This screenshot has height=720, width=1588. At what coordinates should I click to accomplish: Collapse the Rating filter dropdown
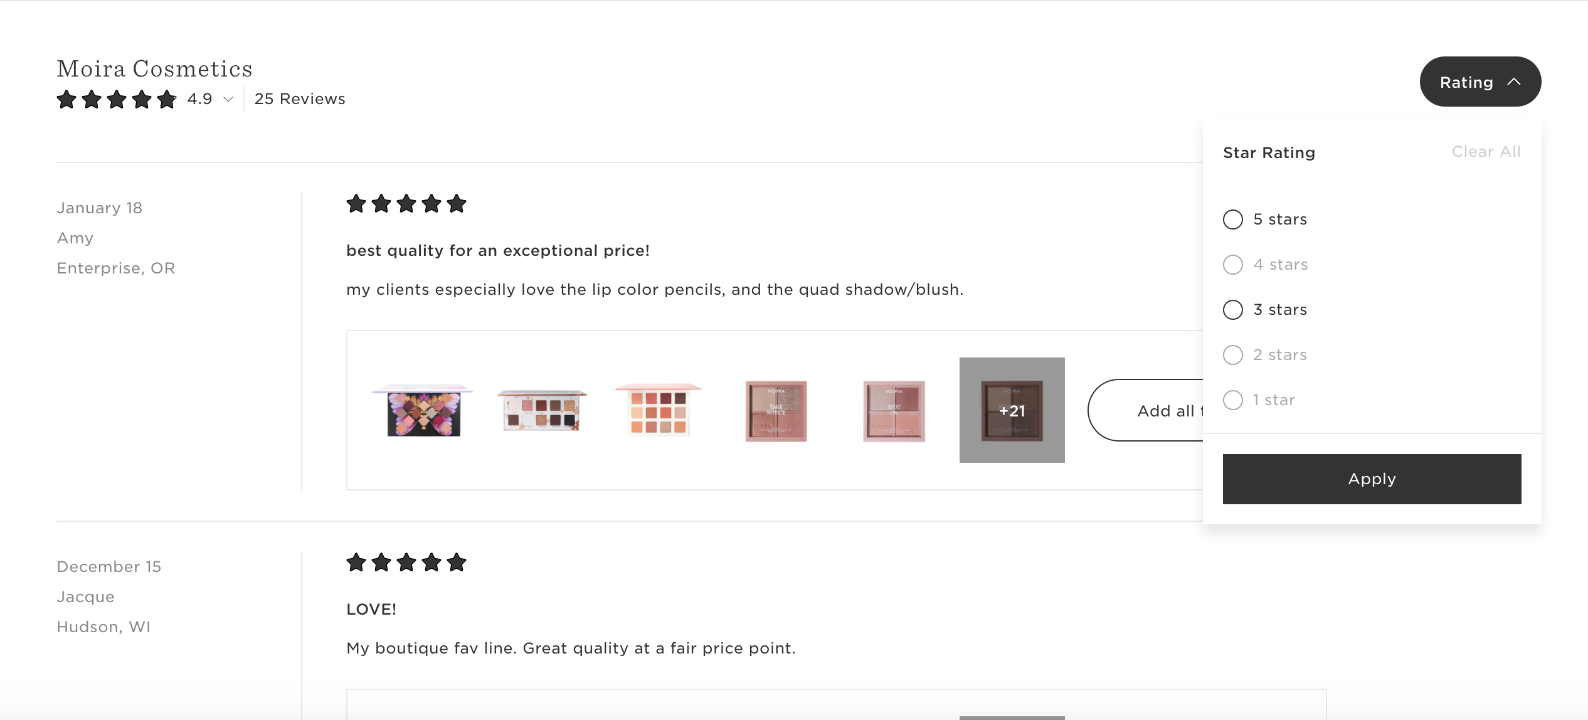(1480, 82)
